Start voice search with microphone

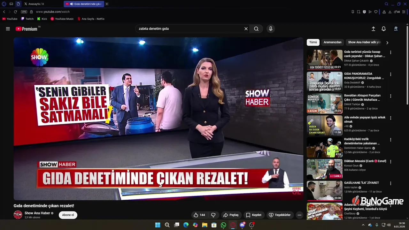(271, 29)
